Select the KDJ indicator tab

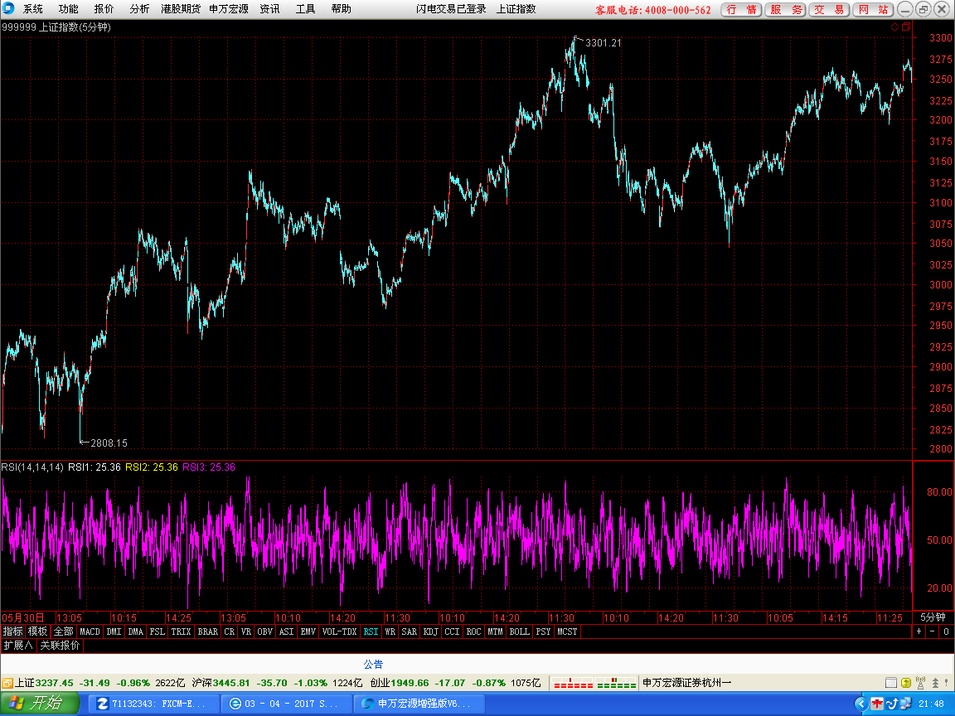tap(430, 631)
